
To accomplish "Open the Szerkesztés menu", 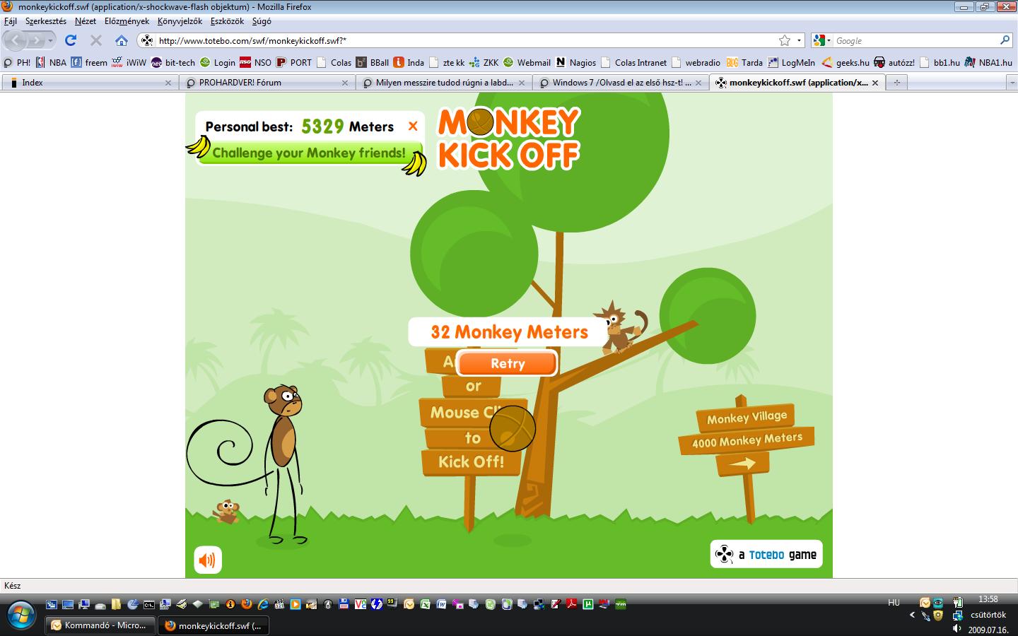I will (x=46, y=21).
